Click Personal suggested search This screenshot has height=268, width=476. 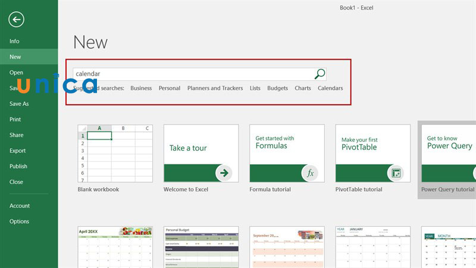(x=170, y=88)
